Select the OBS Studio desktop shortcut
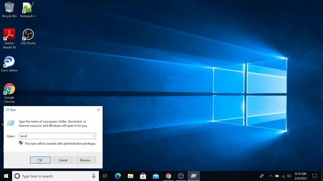323x181 pixels. point(28,37)
